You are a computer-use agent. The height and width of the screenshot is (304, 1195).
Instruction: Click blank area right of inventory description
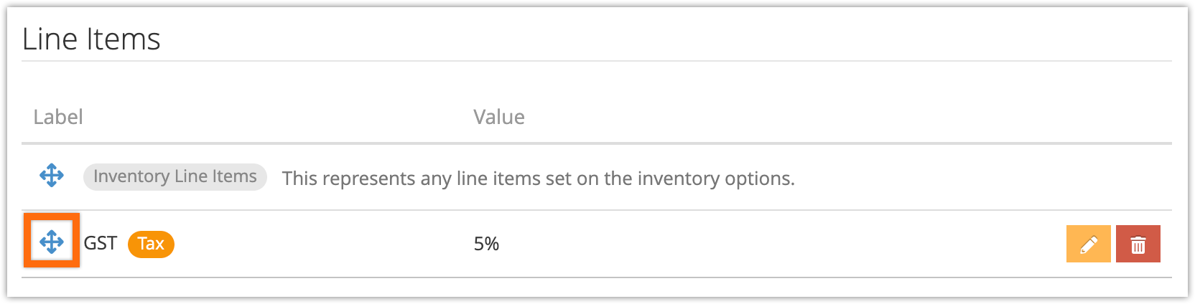[x=984, y=178]
